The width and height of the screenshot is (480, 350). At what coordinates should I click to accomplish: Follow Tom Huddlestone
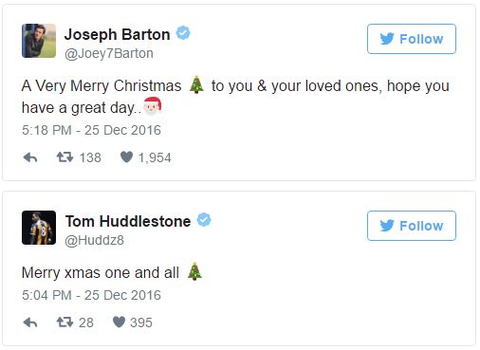pos(412,226)
